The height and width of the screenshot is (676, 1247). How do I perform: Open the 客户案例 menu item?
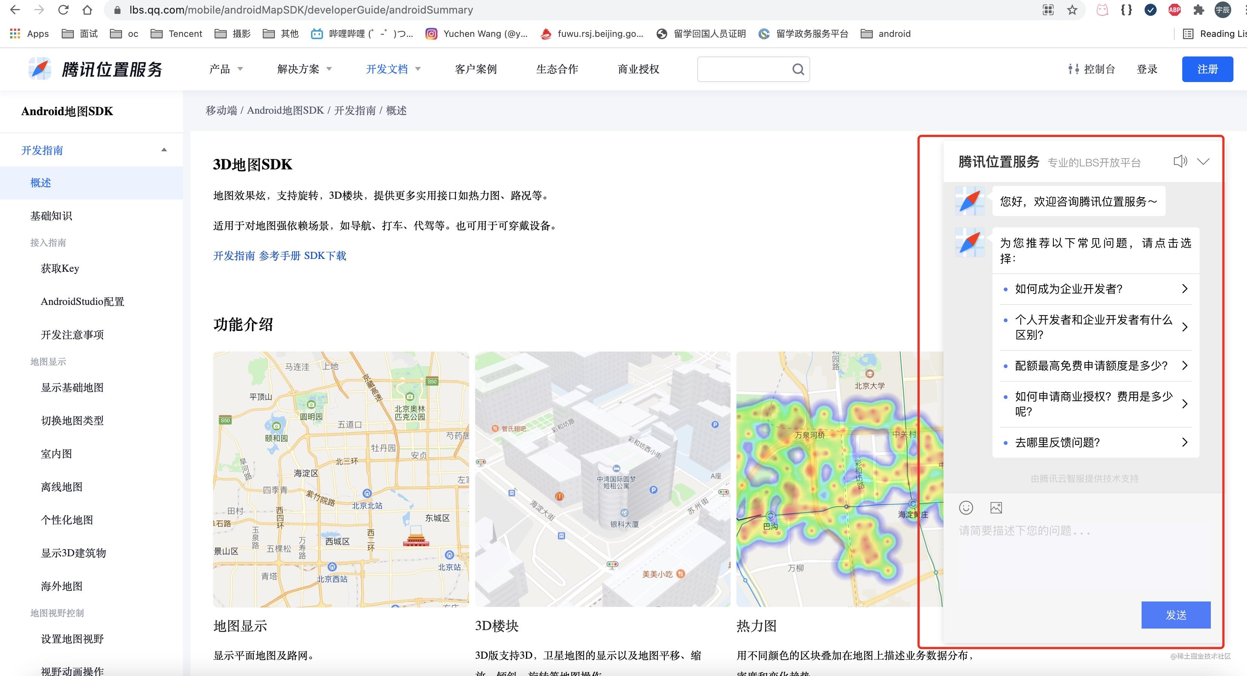tap(476, 69)
